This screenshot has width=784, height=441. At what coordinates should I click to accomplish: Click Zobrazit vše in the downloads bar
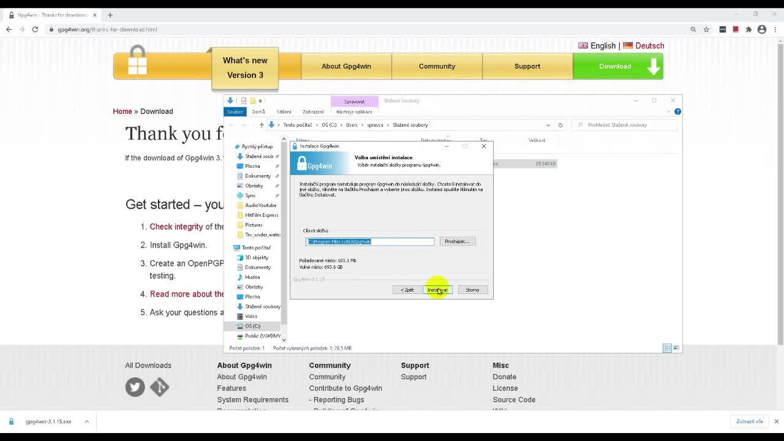click(750, 421)
